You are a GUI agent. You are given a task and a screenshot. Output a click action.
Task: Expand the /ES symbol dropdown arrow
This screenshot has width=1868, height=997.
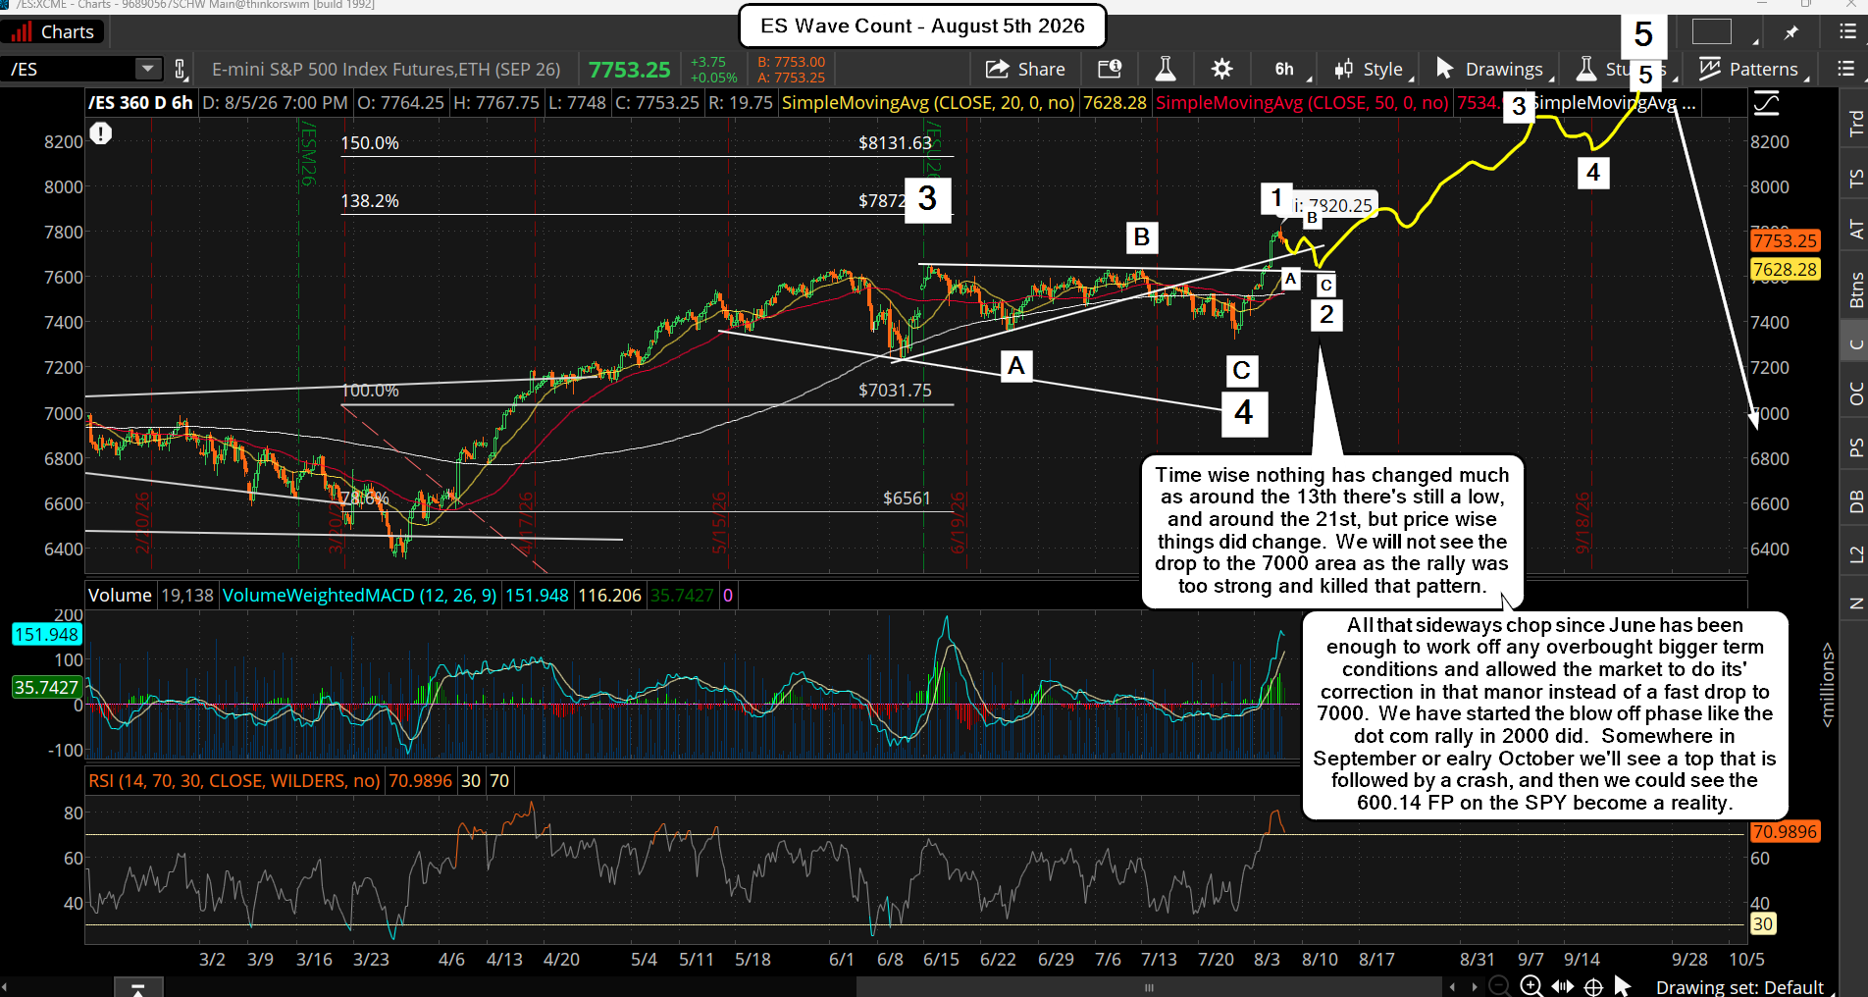[x=148, y=69]
